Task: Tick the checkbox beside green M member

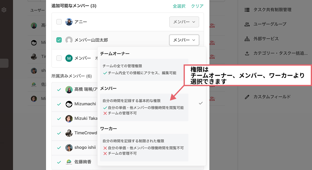Action: pyautogui.click(x=59, y=58)
